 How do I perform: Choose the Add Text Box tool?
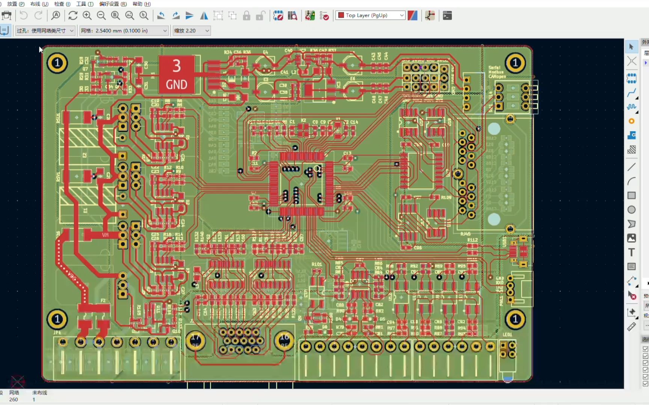click(x=631, y=267)
